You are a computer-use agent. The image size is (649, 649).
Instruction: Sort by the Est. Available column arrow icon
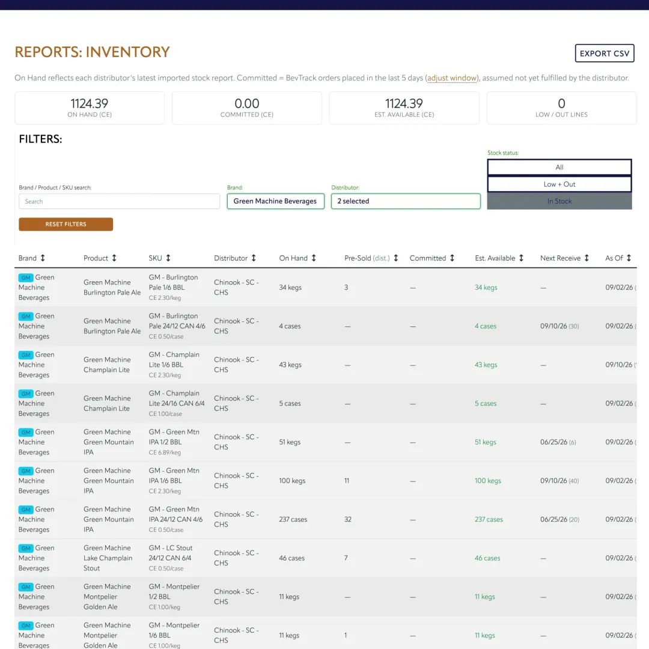pos(521,258)
